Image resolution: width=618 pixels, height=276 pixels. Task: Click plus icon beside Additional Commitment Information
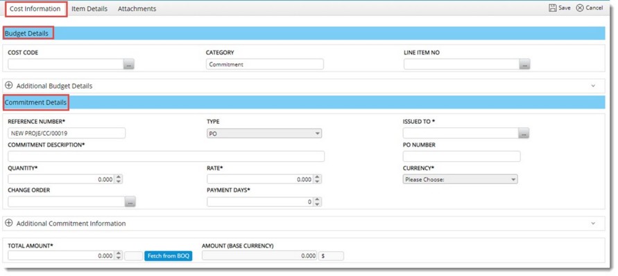(x=9, y=223)
